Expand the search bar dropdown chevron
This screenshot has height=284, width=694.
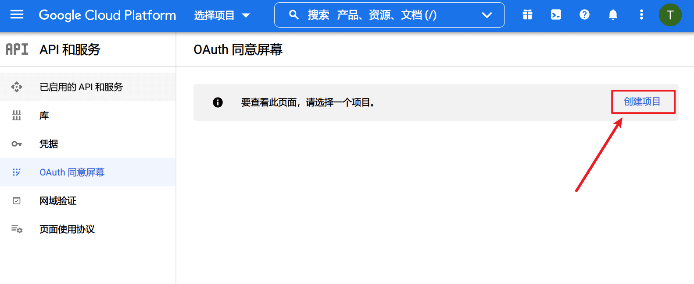487,15
